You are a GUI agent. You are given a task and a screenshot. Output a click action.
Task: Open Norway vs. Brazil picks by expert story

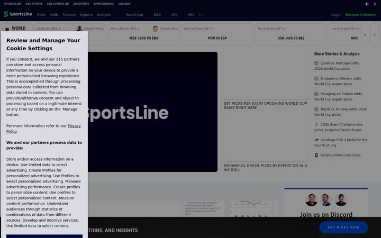tap(265, 168)
